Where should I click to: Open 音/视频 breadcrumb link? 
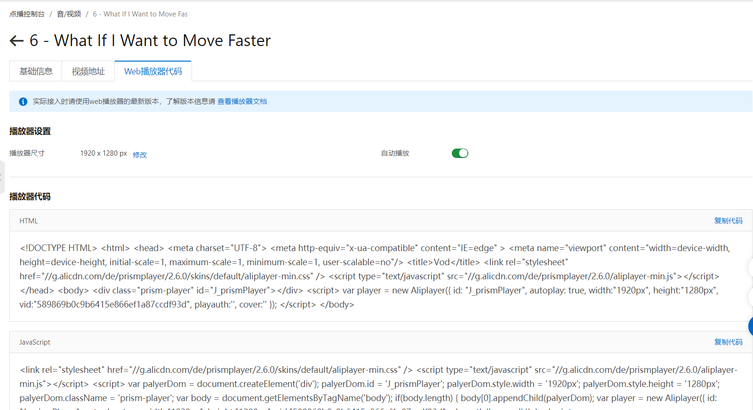click(x=69, y=14)
